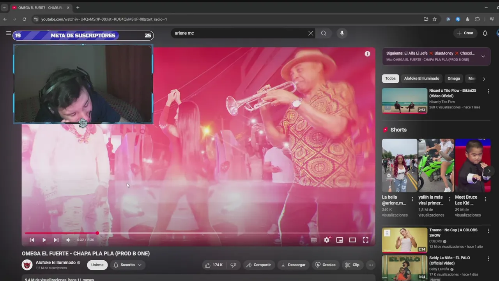Click the magnifier search button
The image size is (499, 281).
[324, 33]
